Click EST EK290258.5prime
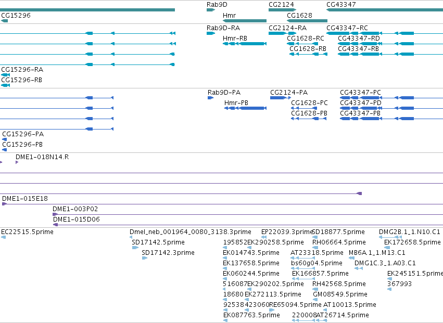Viewport: 443px width, 323px height. (275, 242)
